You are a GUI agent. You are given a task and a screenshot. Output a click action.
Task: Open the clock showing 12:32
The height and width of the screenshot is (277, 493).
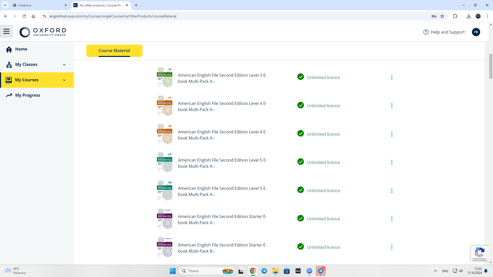pyautogui.click(x=475, y=271)
